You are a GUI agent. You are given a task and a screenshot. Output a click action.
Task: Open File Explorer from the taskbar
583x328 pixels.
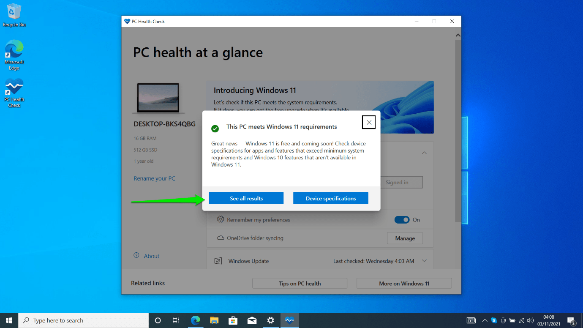[x=214, y=320]
